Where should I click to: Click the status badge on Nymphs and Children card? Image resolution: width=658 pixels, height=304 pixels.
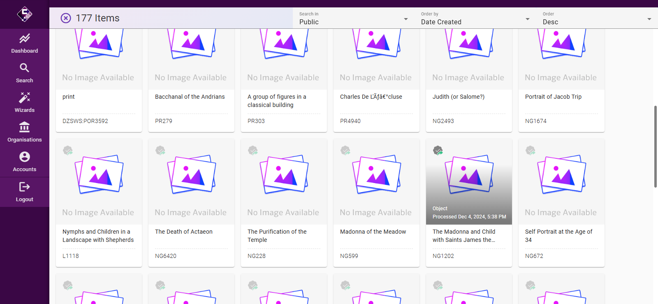point(68,151)
